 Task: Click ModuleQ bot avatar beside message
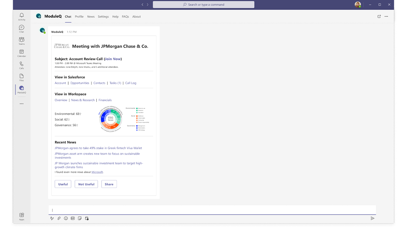click(x=42, y=31)
